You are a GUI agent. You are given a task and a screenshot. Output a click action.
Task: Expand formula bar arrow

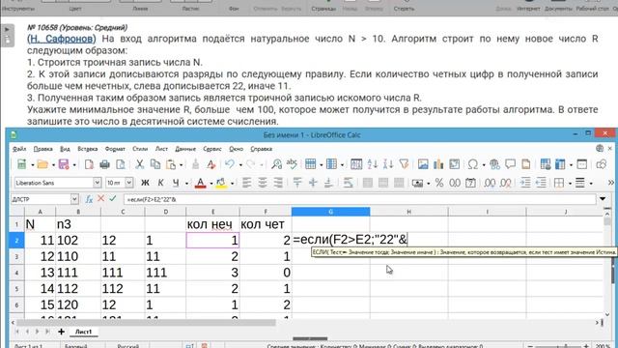tap(603, 199)
